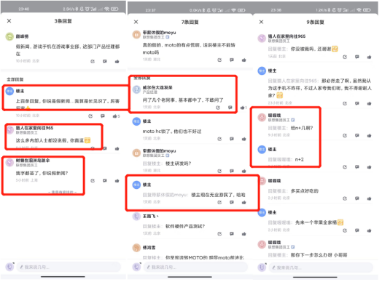Screen dimensions: 382x282
Task: Open the 傅鸿雪 user profile name
Action: (x=149, y=248)
